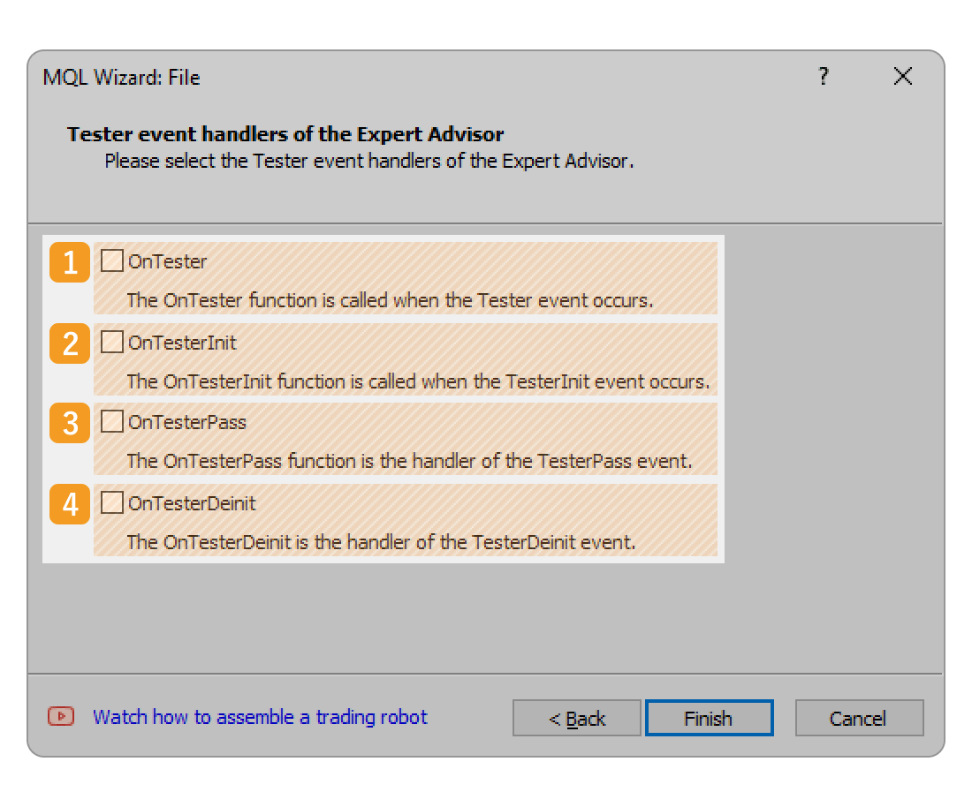Click the orange number 1 badge
This screenshot has height=807, width=972.
tap(70, 262)
